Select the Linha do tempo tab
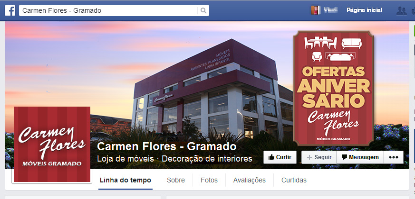Viewport: 415px width, 199px height. (125, 181)
